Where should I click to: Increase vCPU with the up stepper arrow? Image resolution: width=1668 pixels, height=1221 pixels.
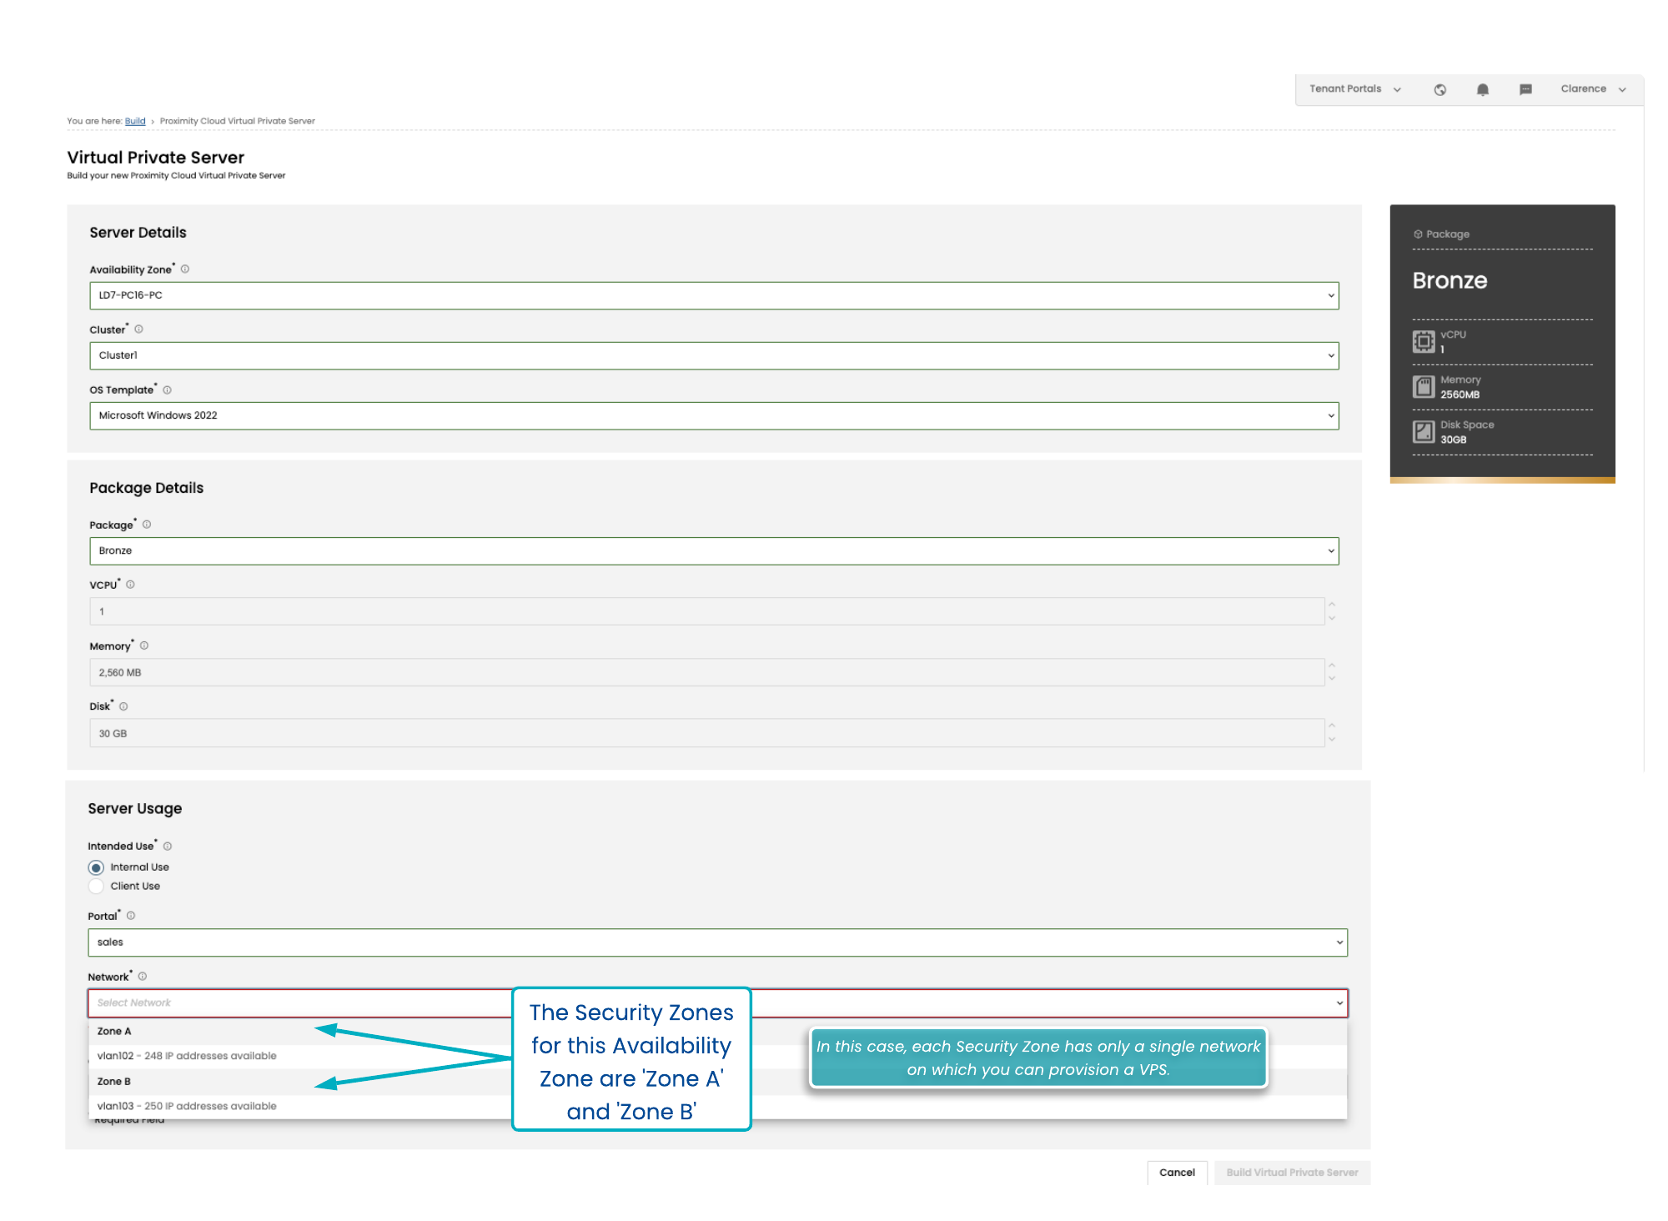[1332, 605]
